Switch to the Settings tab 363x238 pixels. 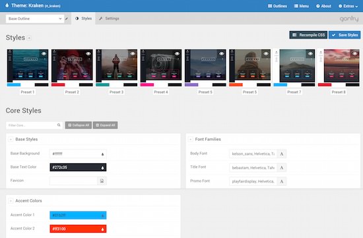[x=109, y=19]
